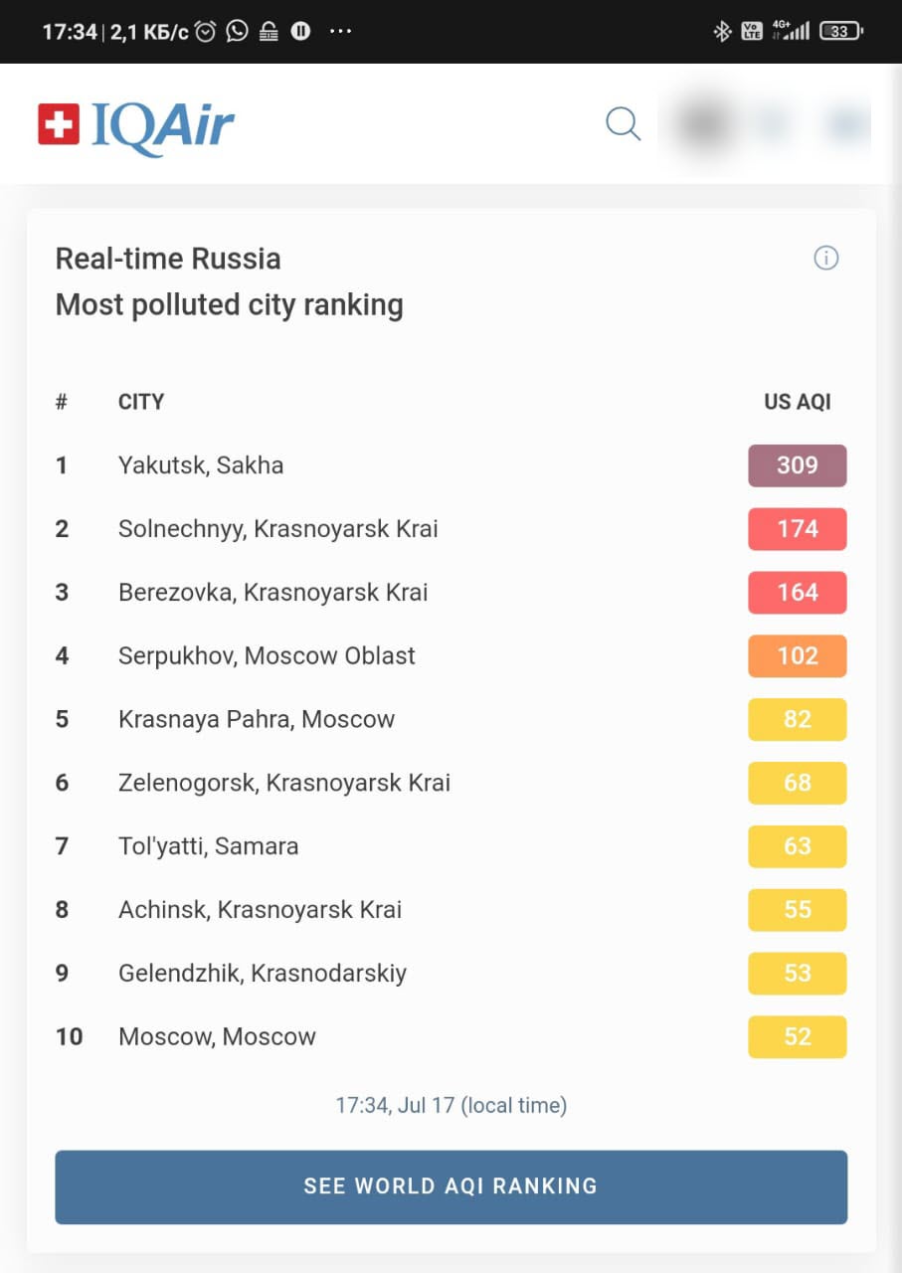
Task: Select Serpukhov, Moscow Oblast row
Action: pos(267,656)
